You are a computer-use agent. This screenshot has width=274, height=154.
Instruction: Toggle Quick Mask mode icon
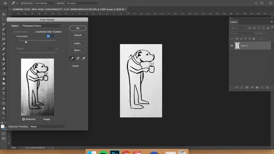point(4,133)
